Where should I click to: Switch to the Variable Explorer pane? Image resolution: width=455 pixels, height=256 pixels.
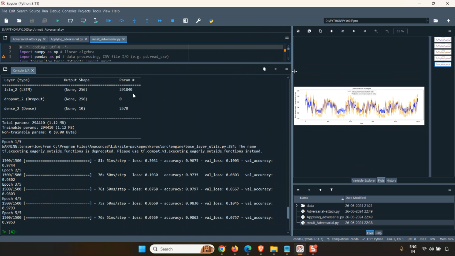coord(364,180)
